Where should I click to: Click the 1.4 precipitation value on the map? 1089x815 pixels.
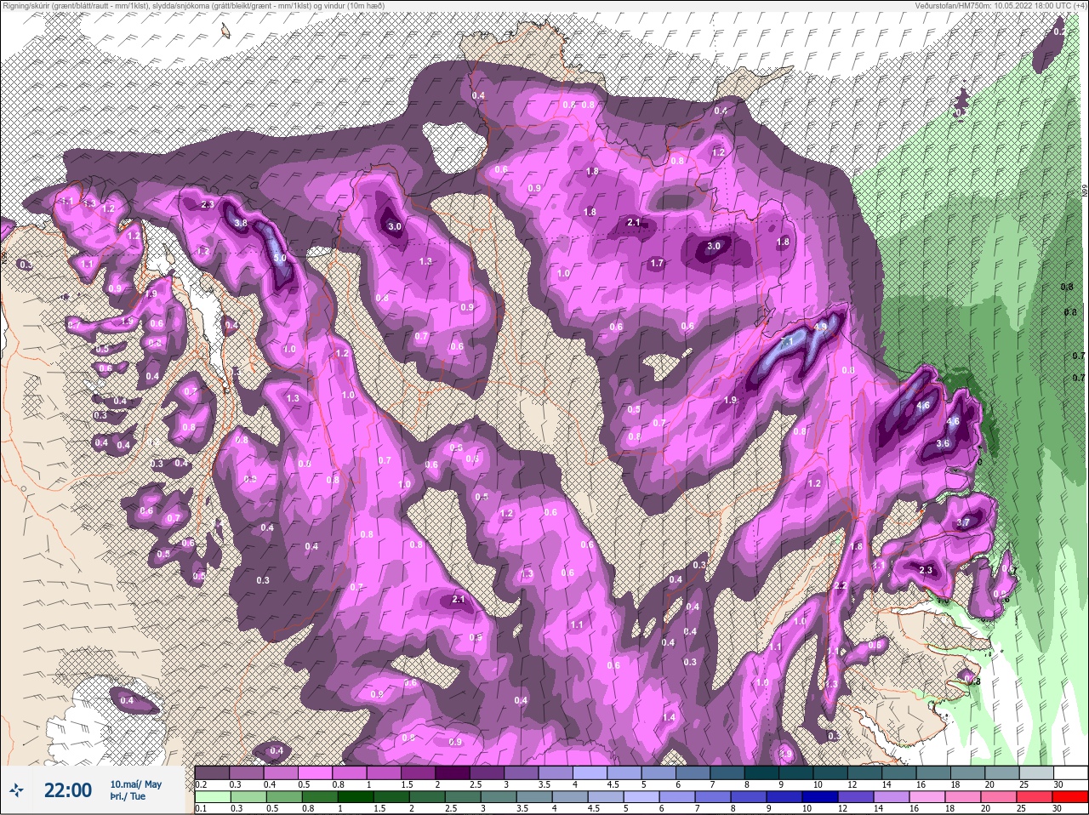[x=669, y=717]
